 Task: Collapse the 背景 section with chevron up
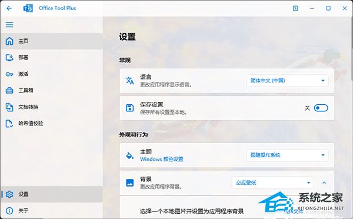[324, 182]
